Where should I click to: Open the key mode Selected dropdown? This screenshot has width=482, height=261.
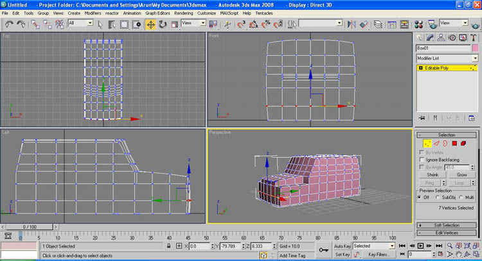tap(373, 246)
